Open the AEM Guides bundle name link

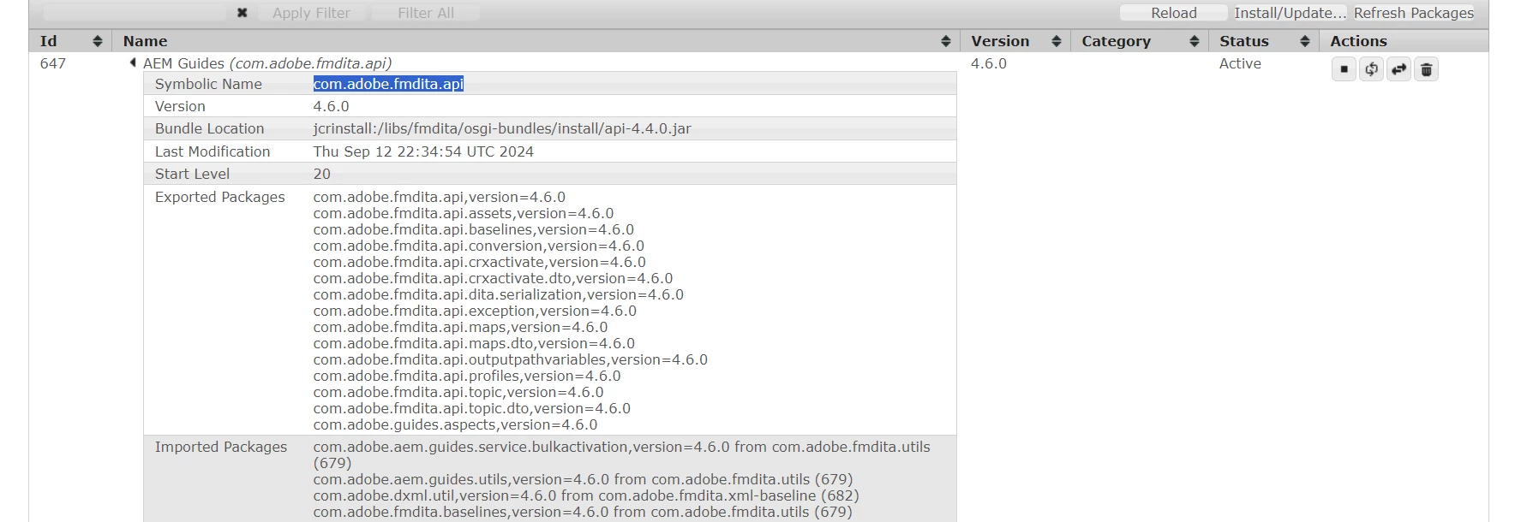pos(267,63)
